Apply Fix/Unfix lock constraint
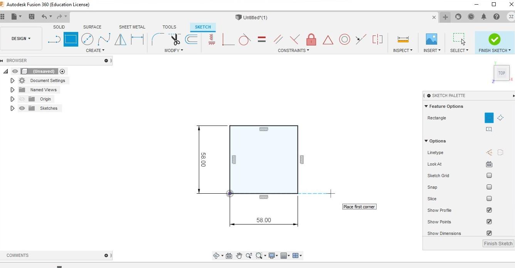 pyautogui.click(x=311, y=39)
